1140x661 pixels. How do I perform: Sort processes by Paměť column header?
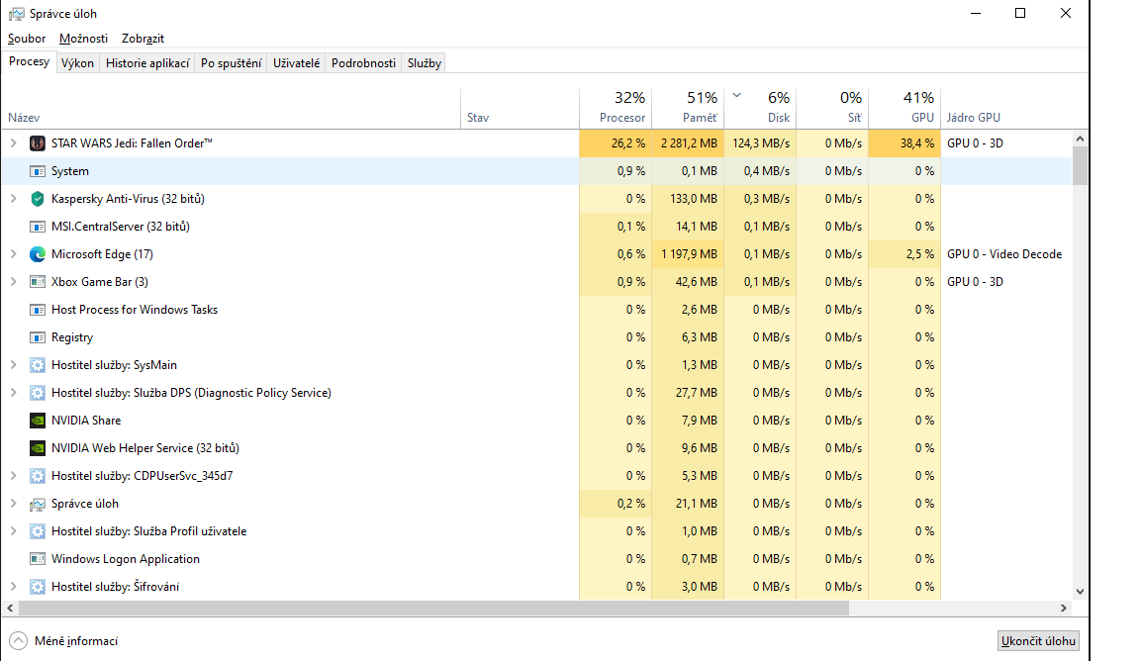click(x=689, y=107)
